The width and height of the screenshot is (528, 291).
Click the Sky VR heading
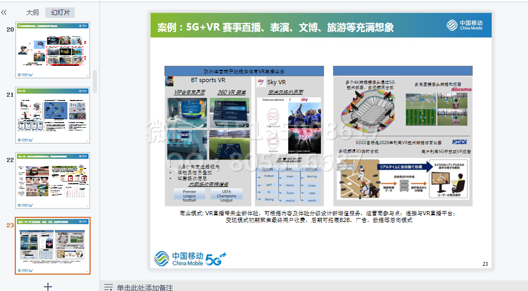pyautogui.click(x=276, y=82)
